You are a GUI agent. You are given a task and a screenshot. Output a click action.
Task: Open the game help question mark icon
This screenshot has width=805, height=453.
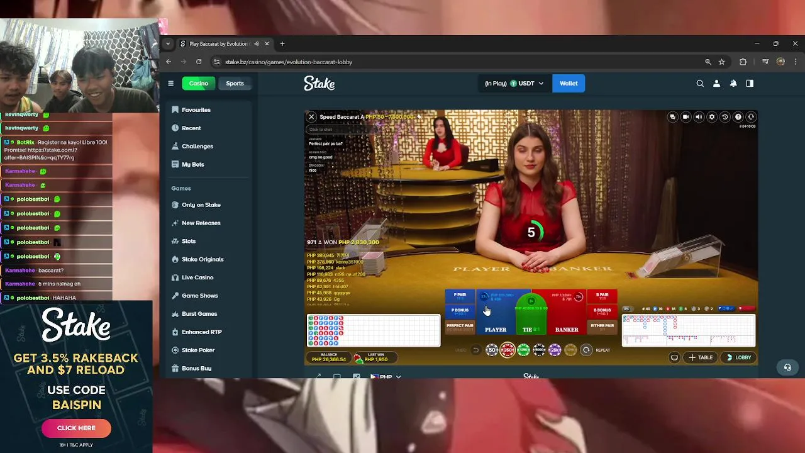tap(738, 117)
